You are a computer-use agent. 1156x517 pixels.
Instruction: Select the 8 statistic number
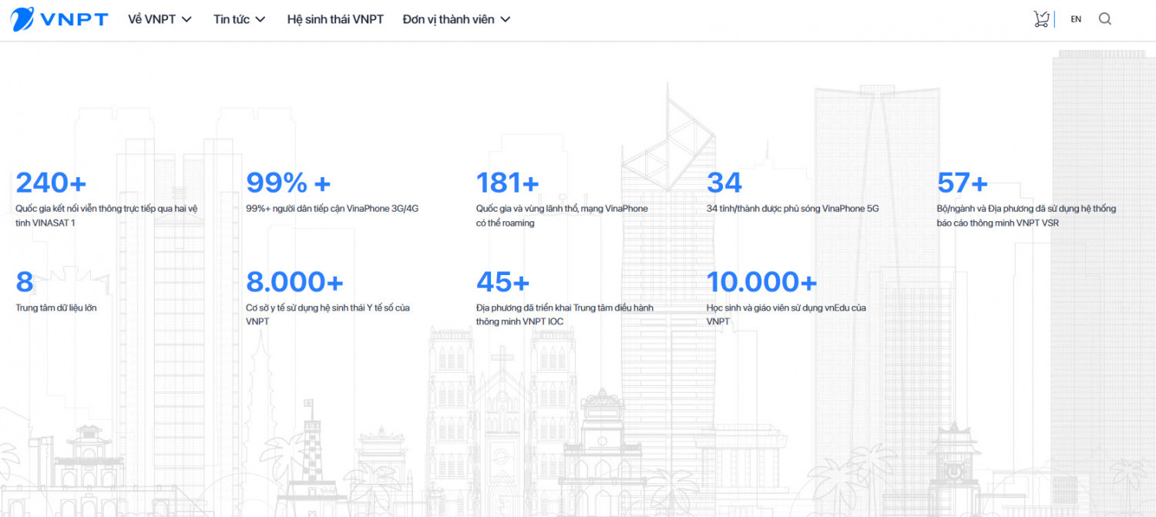(x=25, y=282)
